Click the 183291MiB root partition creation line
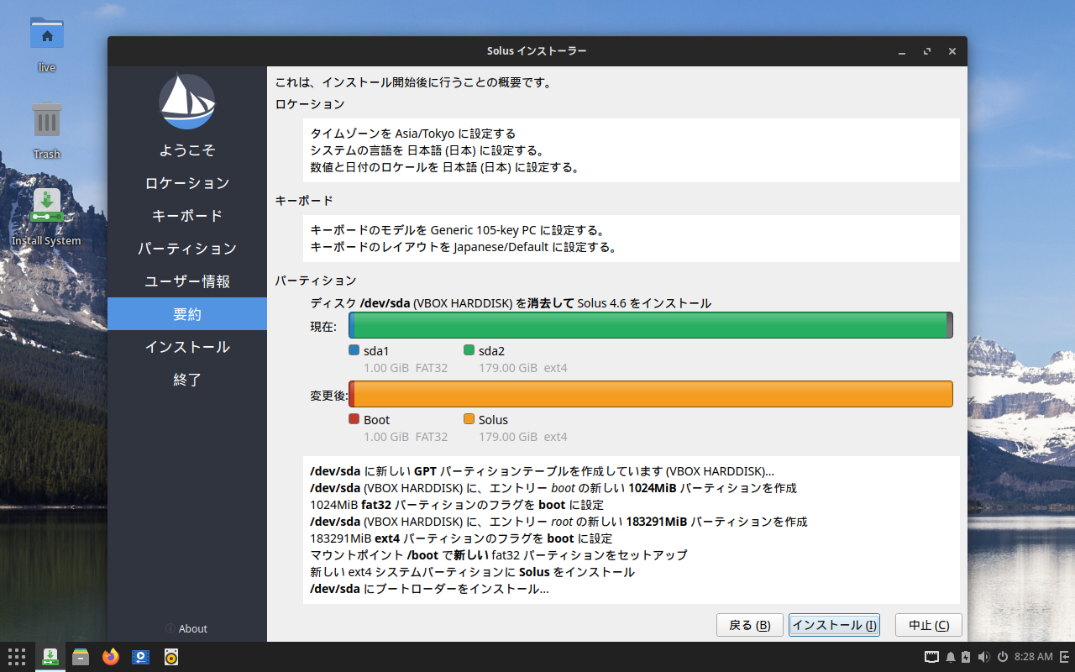Viewport: 1075px width, 672px height. tap(558, 522)
